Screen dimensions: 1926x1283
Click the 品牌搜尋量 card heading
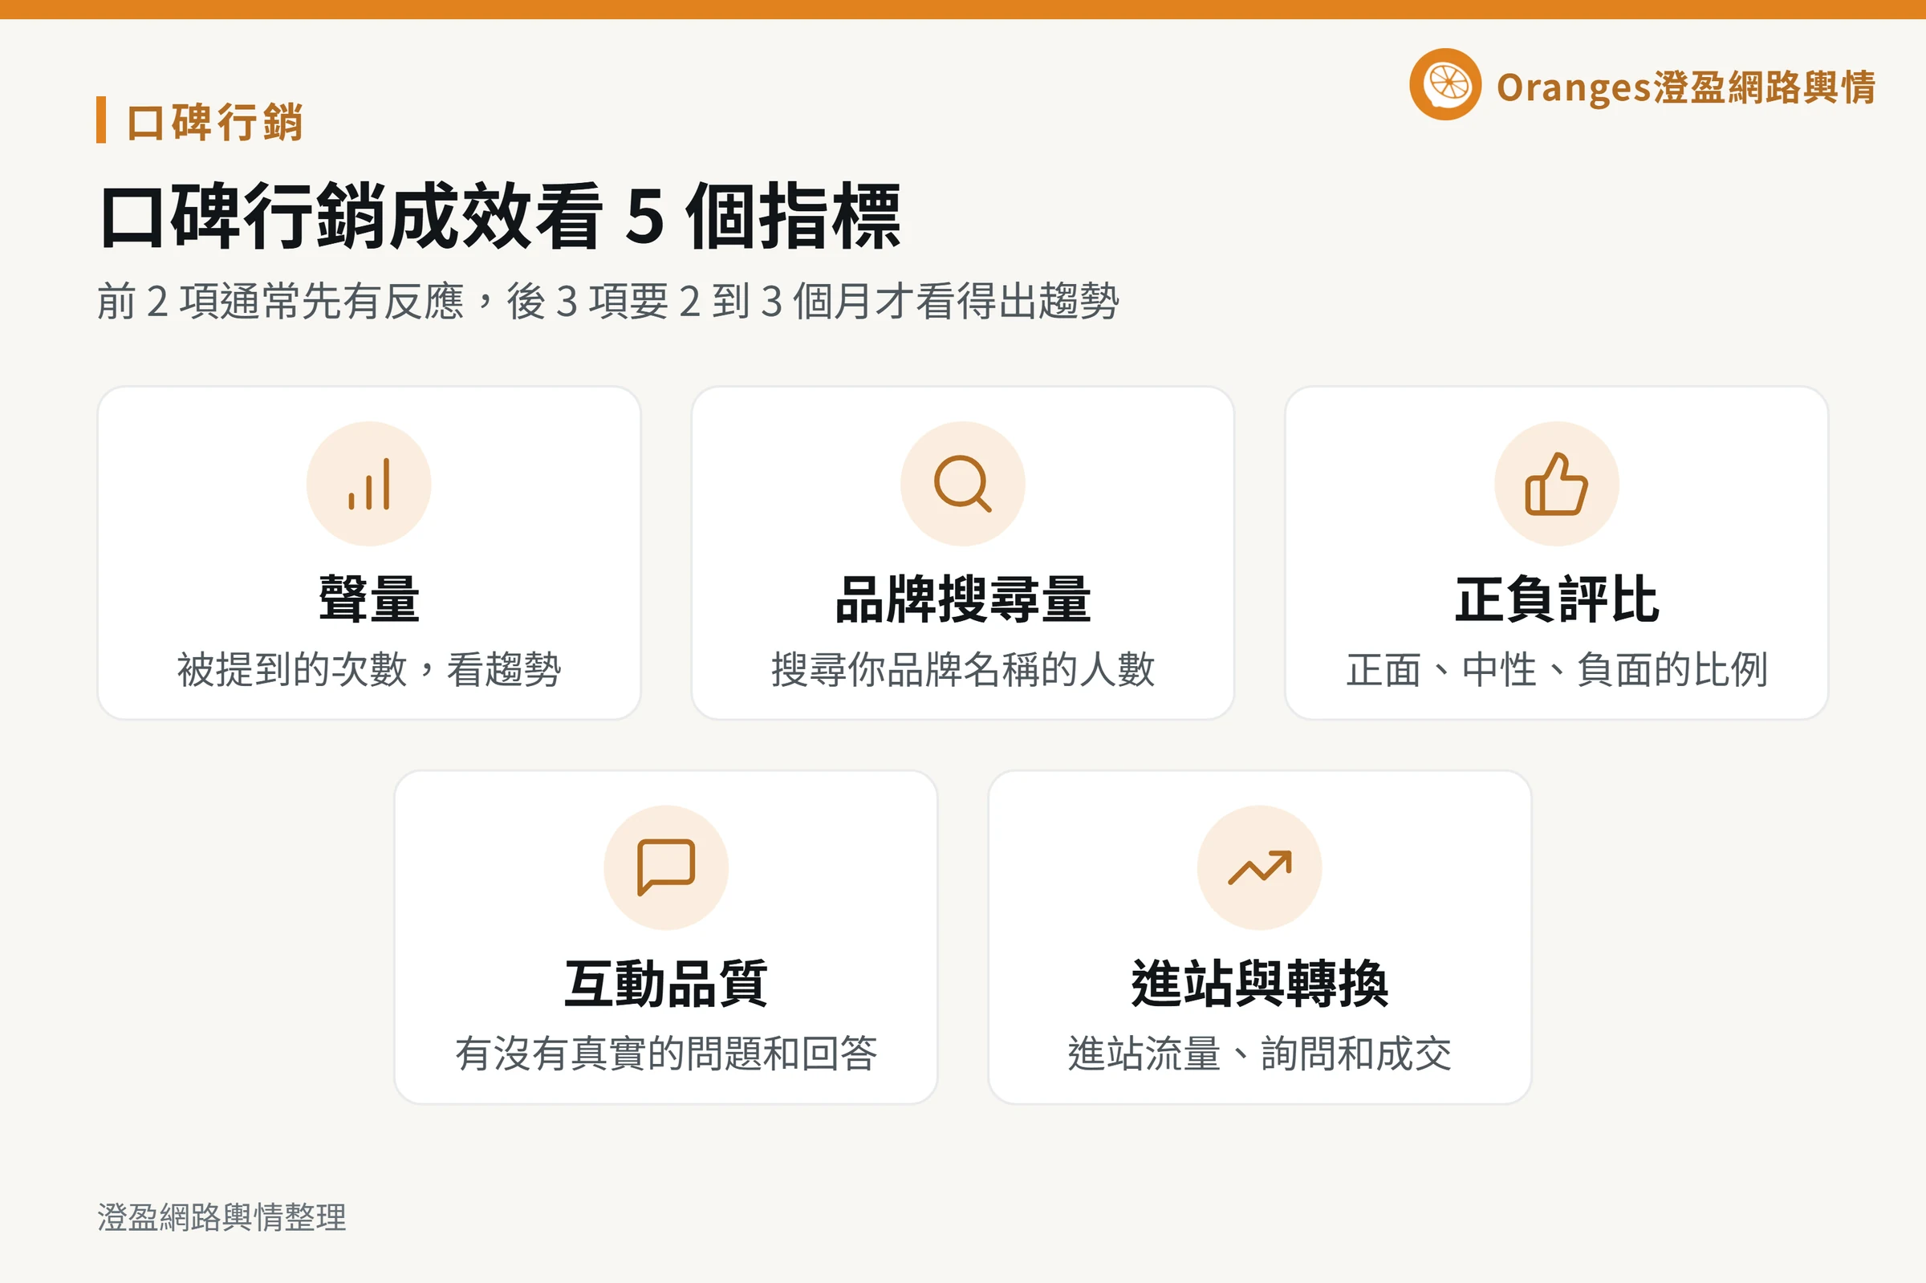click(963, 599)
